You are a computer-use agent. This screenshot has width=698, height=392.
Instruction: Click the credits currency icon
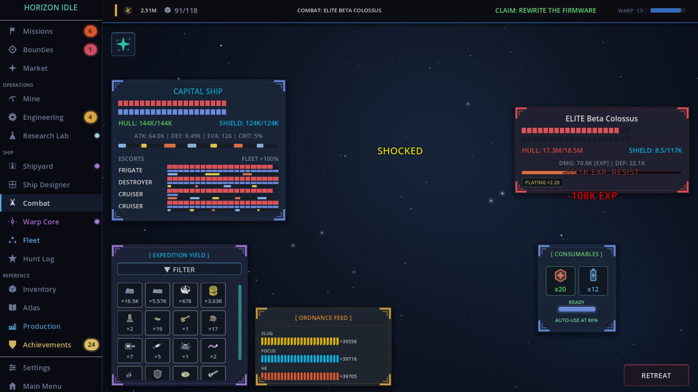click(x=128, y=11)
